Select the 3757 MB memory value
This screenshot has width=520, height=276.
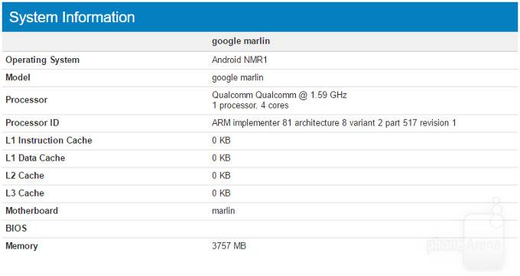(229, 246)
